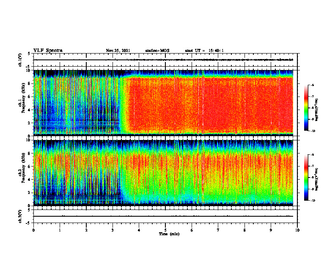Viewport: 335px width, 258px height.
Task: Click the "-6" label on ch.2 colorbar
Action: 312,155
